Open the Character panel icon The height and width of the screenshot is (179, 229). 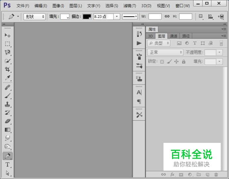139,92
